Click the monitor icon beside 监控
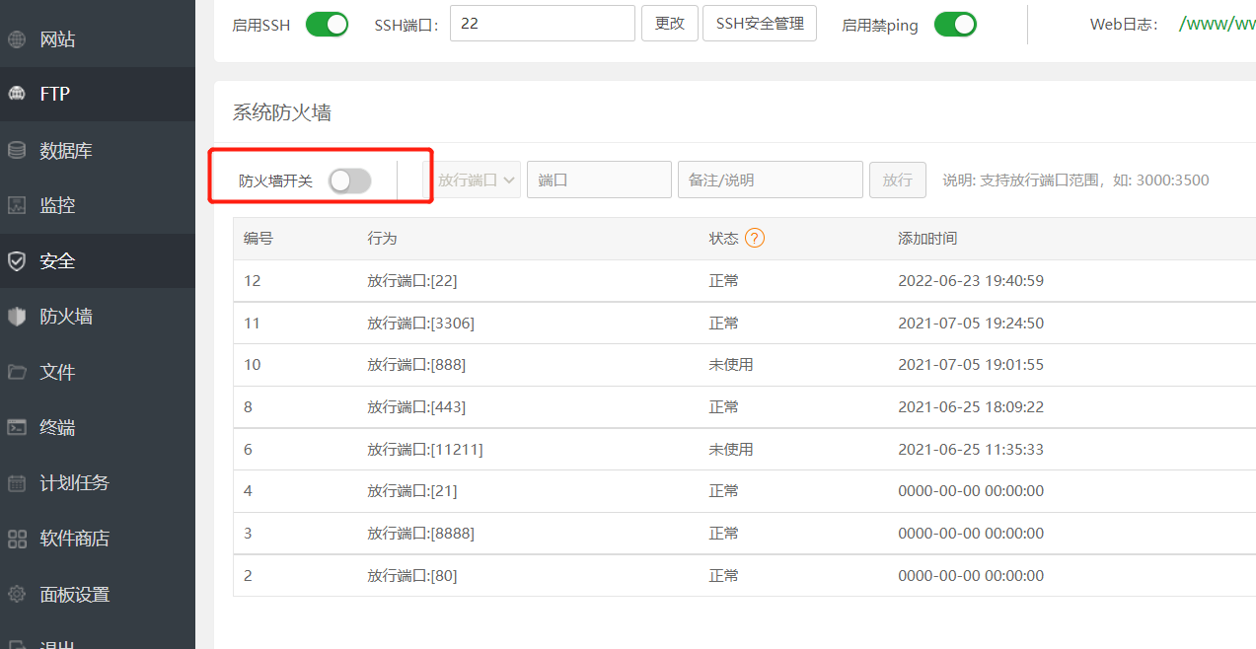The height and width of the screenshot is (649, 1256). pyautogui.click(x=17, y=205)
